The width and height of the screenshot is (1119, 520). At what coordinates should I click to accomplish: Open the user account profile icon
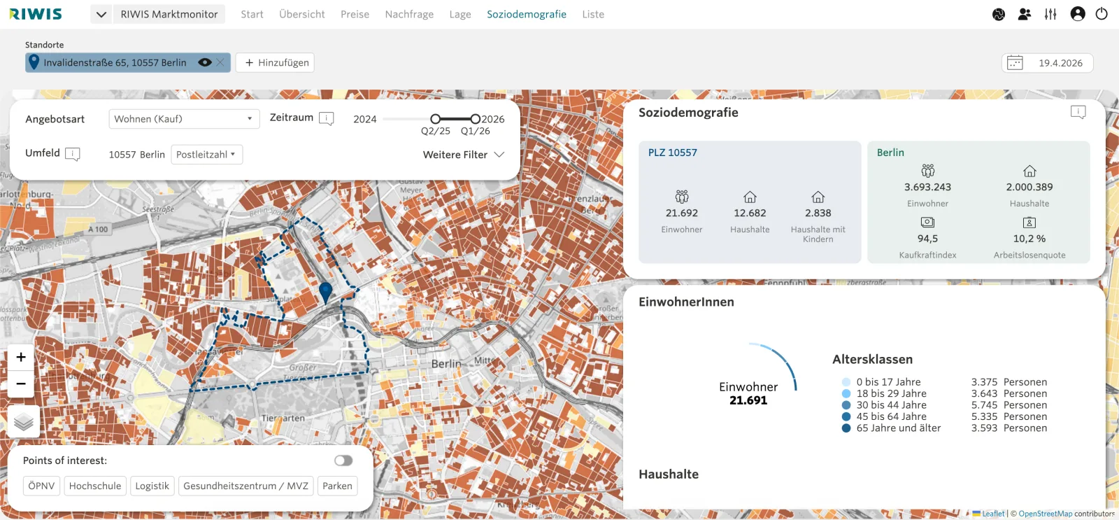point(1078,14)
